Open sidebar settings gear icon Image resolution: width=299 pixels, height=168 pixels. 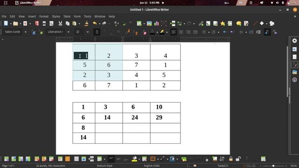coord(294,41)
